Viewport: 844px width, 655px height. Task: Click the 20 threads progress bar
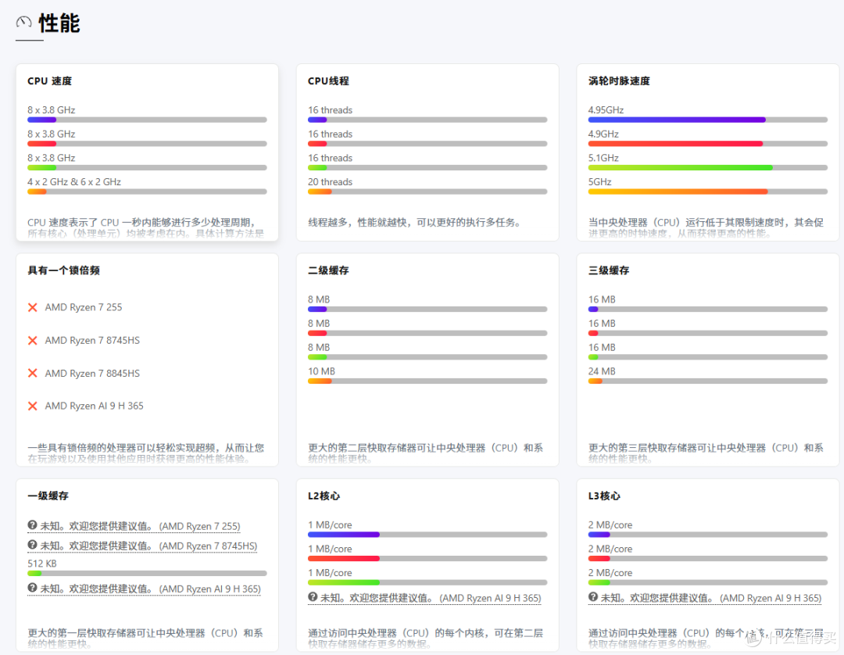[x=427, y=191]
